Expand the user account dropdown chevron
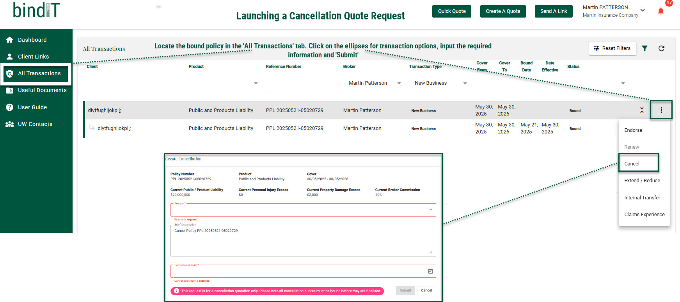 [643, 11]
